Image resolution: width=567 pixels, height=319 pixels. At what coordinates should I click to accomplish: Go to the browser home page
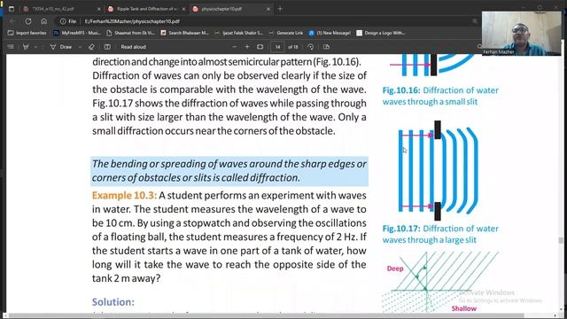click(x=43, y=21)
